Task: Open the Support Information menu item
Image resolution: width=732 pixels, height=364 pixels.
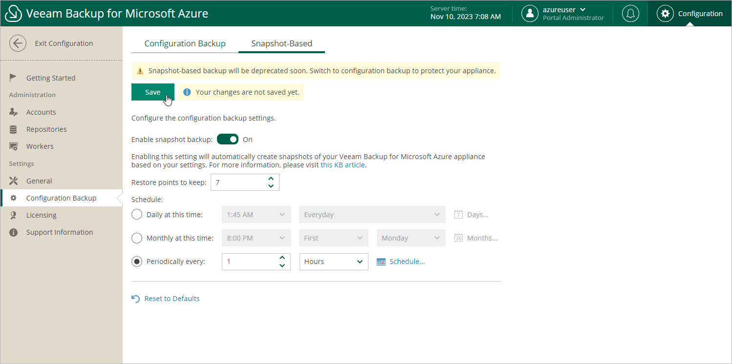Action: tap(62, 232)
